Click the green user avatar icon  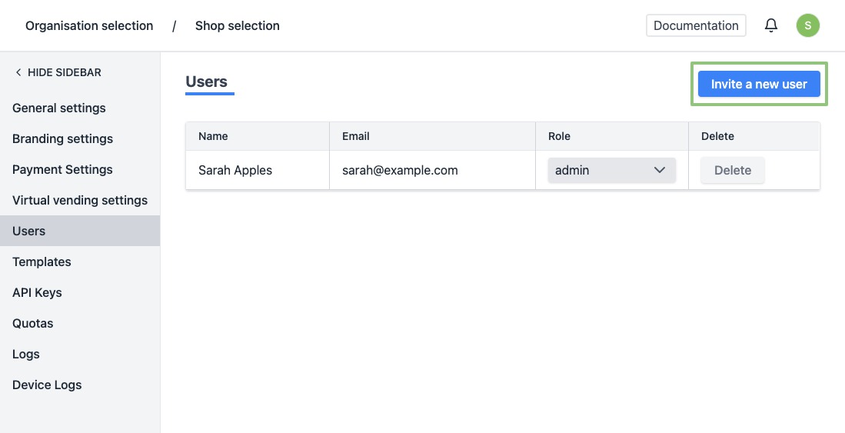coord(807,25)
